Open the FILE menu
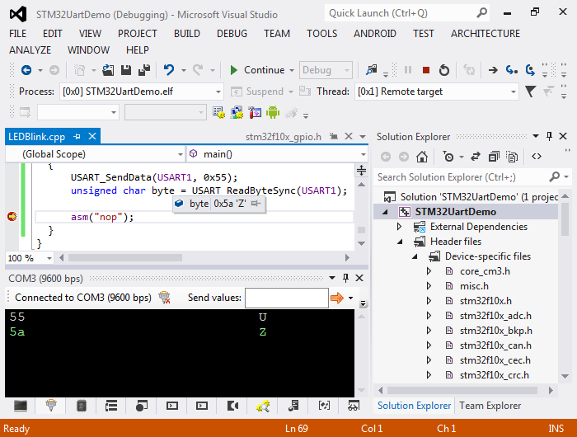 [17, 34]
